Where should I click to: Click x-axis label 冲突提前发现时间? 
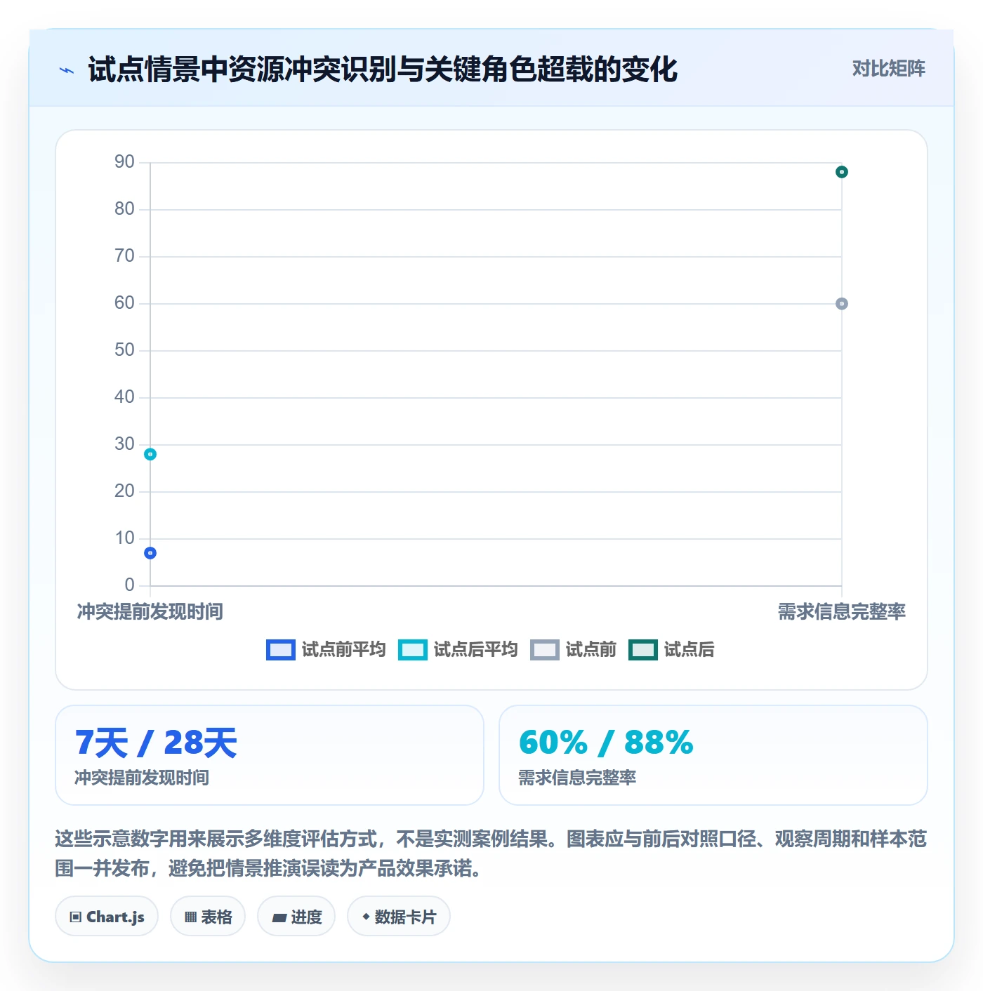(150, 612)
